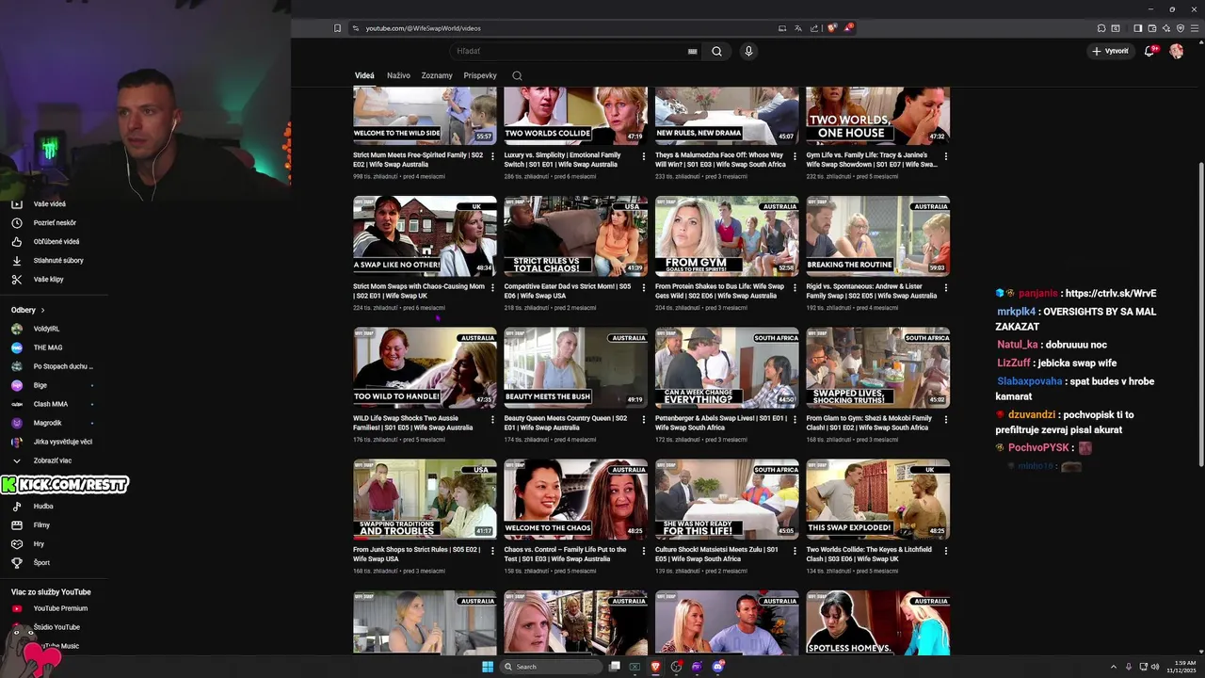Show hidden system tray icons chevron

click(x=1114, y=667)
